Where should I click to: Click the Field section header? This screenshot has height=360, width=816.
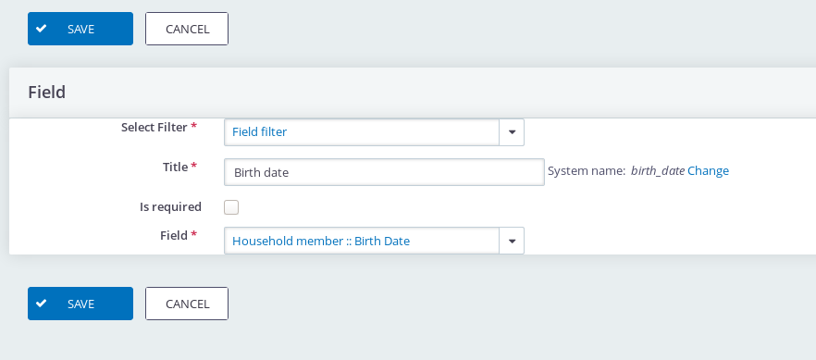(47, 92)
